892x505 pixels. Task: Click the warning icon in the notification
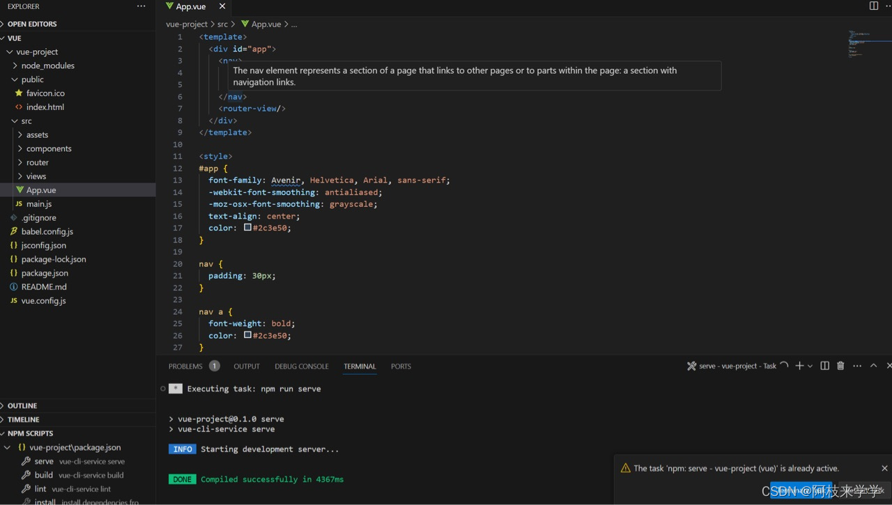625,468
